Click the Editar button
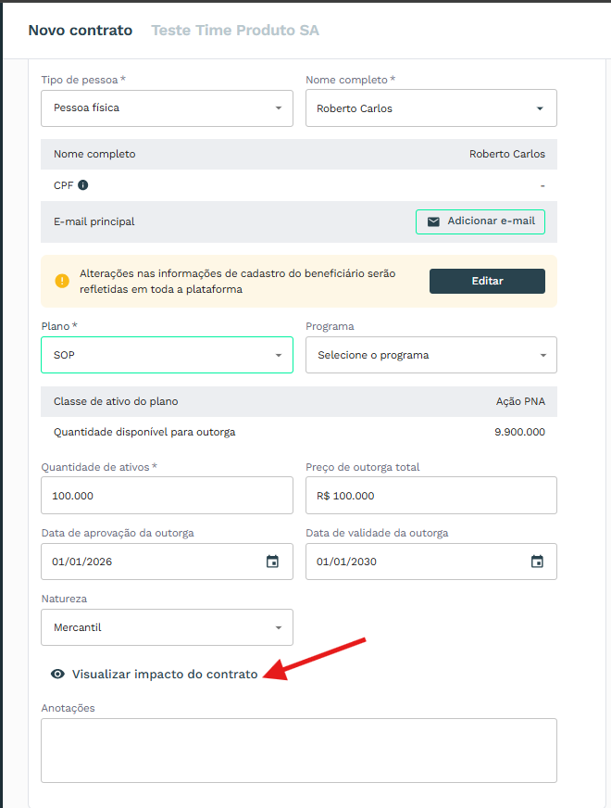611x808 pixels. pyautogui.click(x=487, y=281)
